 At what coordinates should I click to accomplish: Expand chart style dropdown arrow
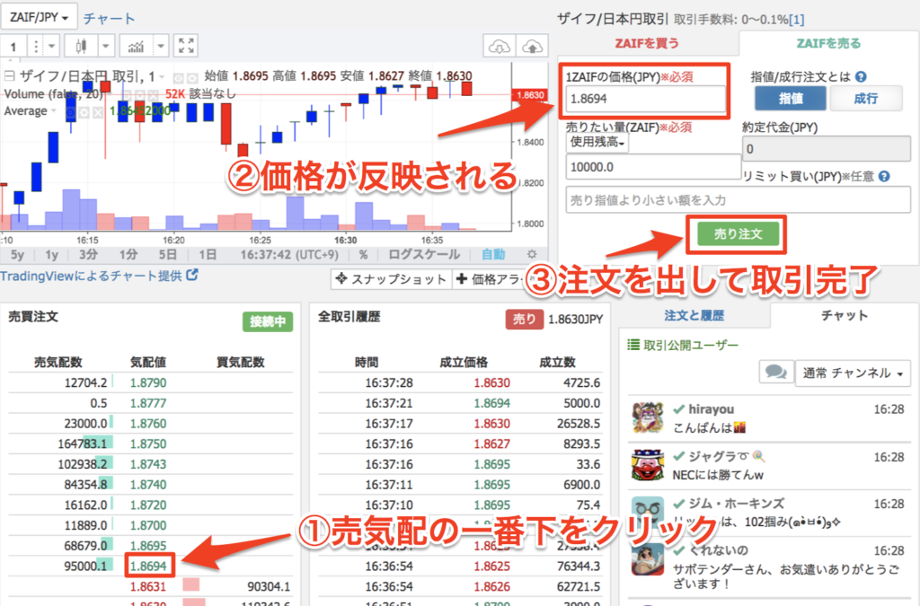tap(106, 46)
